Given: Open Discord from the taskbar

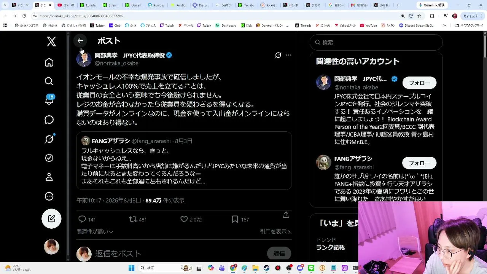Looking at the screenshot, I should click(x=300, y=268).
